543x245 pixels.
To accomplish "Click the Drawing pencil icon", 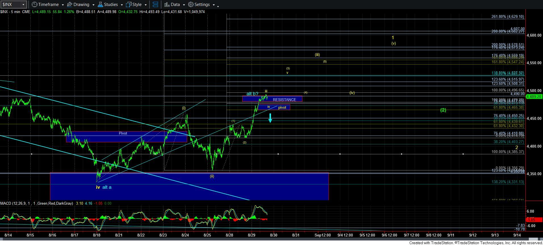I will 70,5.
